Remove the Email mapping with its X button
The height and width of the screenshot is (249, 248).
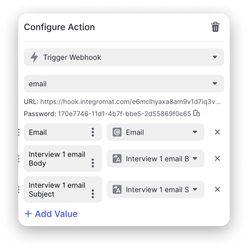coord(217,132)
